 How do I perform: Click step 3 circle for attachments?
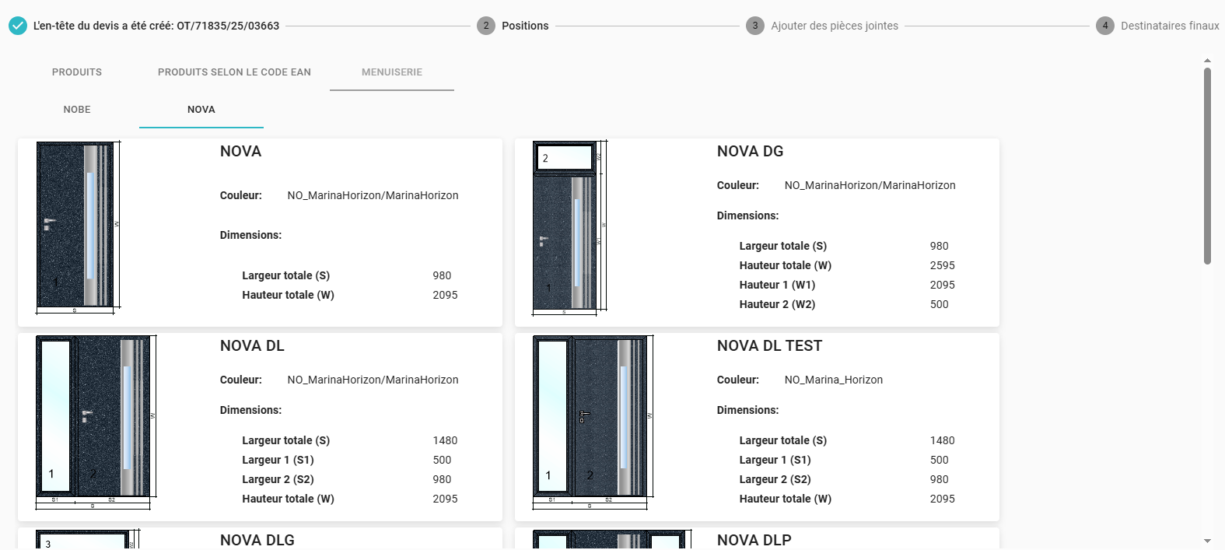pyautogui.click(x=754, y=26)
